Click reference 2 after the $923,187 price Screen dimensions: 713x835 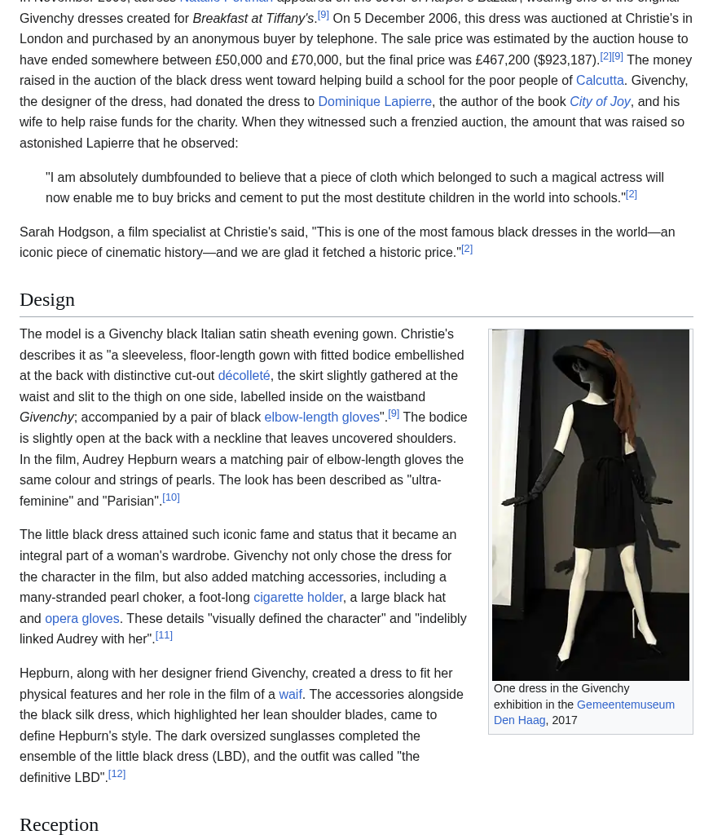(x=605, y=56)
